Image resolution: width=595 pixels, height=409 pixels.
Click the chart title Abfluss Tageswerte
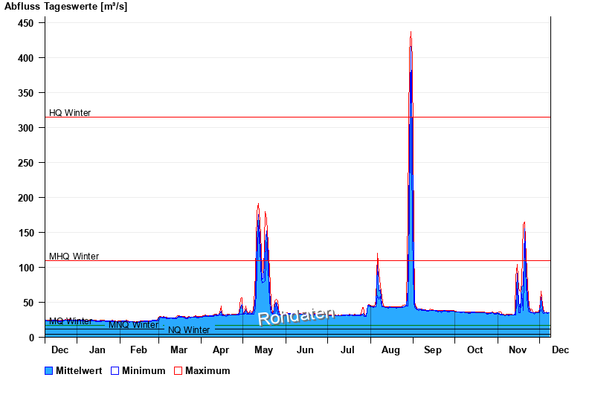point(65,7)
